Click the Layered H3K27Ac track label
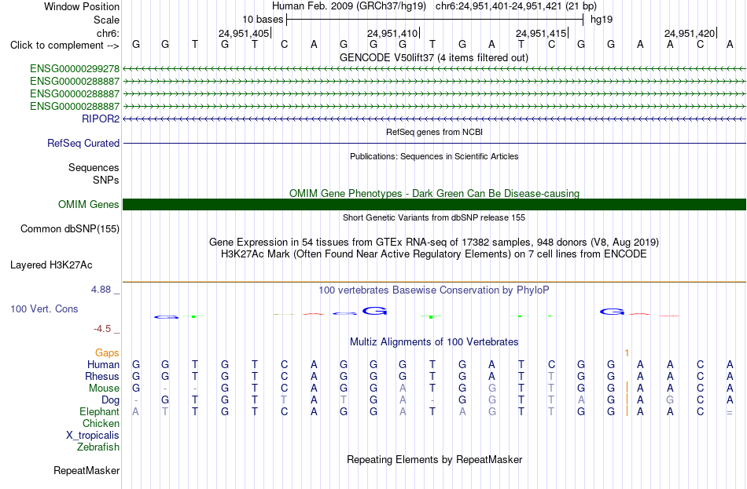The height and width of the screenshot is (489, 747). point(51,265)
